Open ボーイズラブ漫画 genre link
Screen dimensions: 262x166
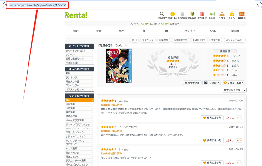click(x=79, y=120)
